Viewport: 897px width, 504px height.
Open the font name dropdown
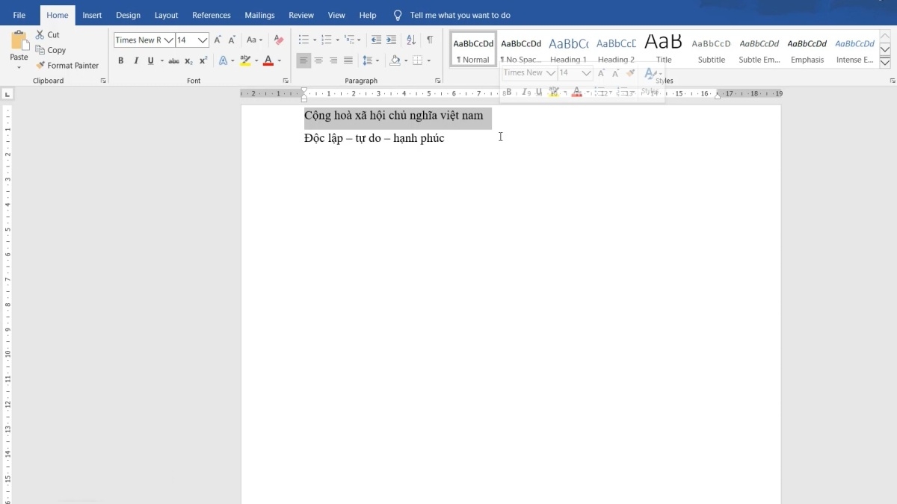click(169, 40)
